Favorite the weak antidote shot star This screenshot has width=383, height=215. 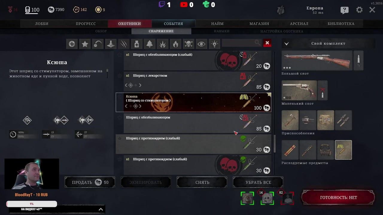click(x=120, y=138)
